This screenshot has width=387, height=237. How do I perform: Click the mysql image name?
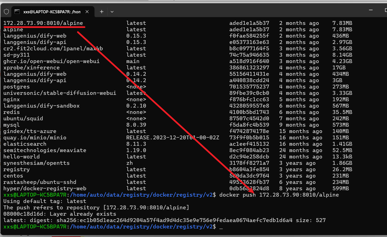point(11,125)
